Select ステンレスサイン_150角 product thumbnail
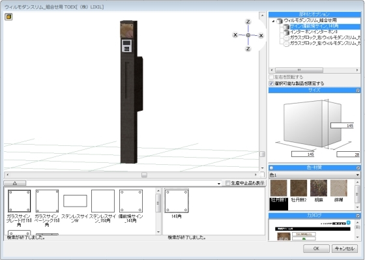The width and height of the screenshot is (365, 260). 103,201
